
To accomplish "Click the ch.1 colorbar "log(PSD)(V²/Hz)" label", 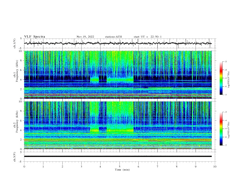I will coord(229,80).
